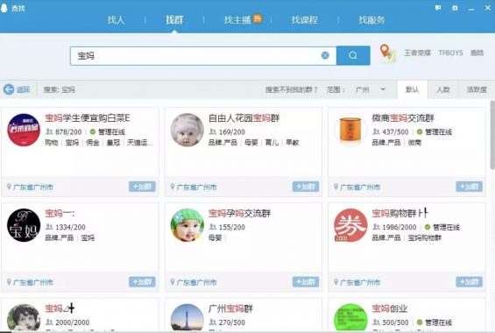495x333 pixels.
Task: Open the red 券 avatar of 宝妈购物群
Action: coord(350,225)
